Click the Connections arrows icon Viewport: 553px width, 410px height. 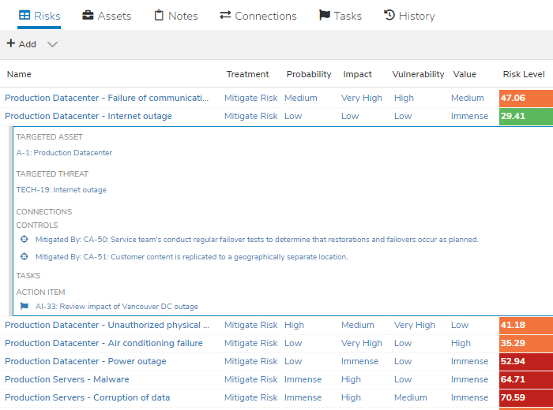(225, 16)
